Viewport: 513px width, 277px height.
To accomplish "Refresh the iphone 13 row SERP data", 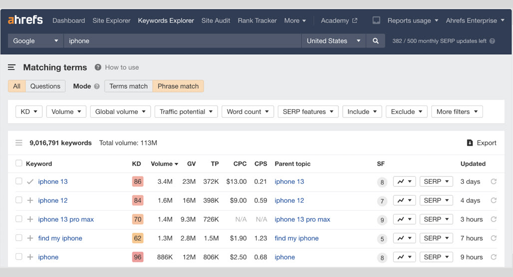I will coord(494,181).
